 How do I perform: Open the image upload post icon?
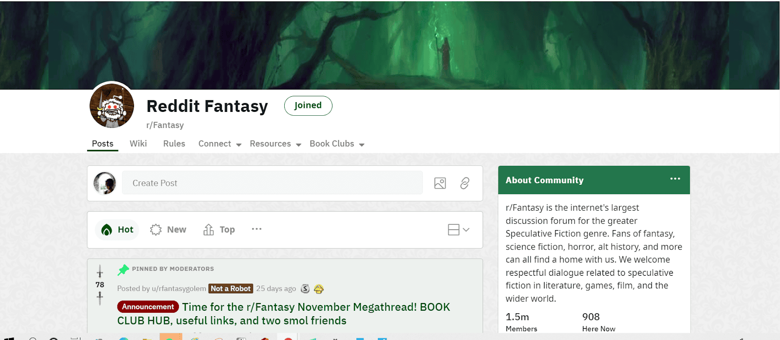click(x=440, y=183)
